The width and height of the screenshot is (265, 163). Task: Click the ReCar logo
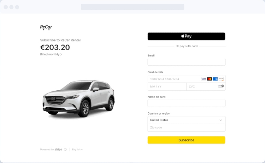46,27
